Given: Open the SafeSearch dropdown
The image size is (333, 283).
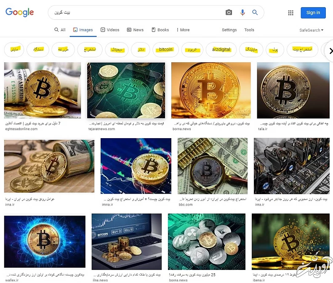Looking at the screenshot, I should 312,30.
